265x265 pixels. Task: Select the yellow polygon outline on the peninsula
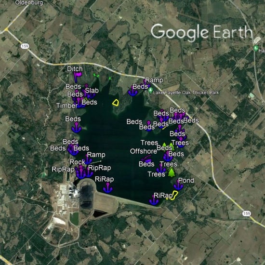pyautogui.click(x=116, y=103)
